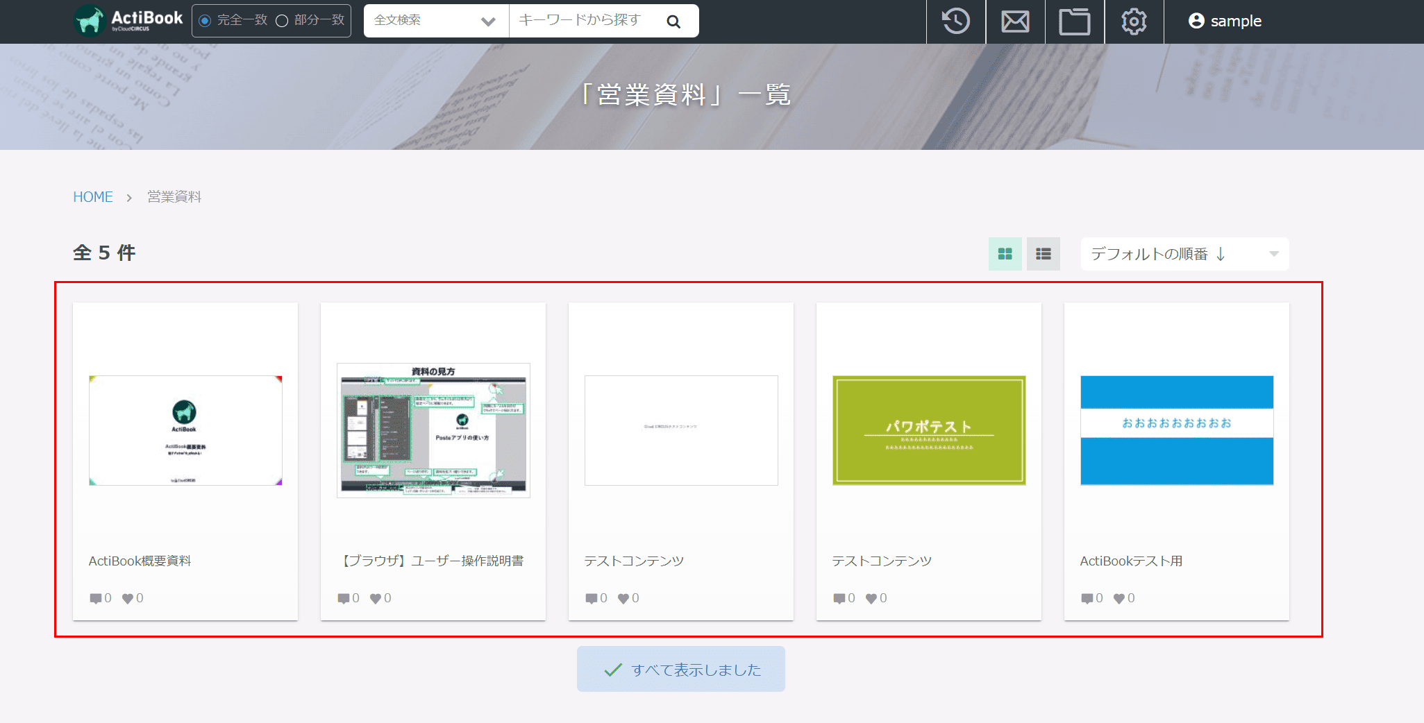Viewport: 1424px width, 723px height.
Task: Click the すべて表示しました button
Action: pyautogui.click(x=680, y=670)
